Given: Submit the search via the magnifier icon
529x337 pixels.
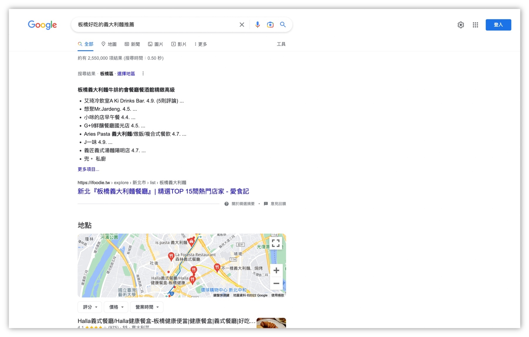Looking at the screenshot, I should (x=283, y=25).
